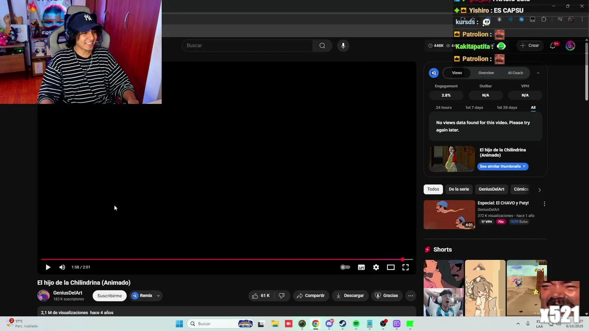The height and width of the screenshot is (331, 589).
Task: Open Task View from the taskbar
Action: 261,324
